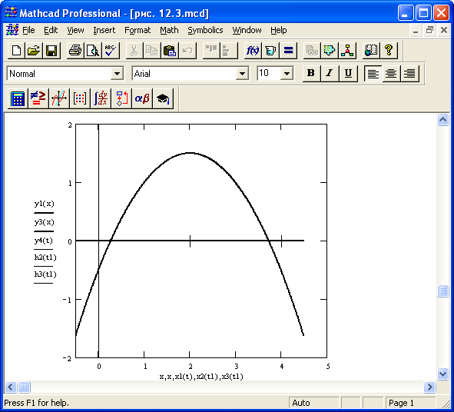The height and width of the screenshot is (412, 454).
Task: Restore the inner document window
Action: pos(429,30)
